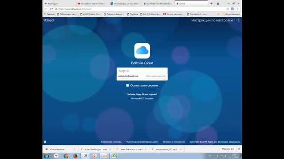The image size is (284, 159).
Task: Click the blue grid extension icon
Action: pos(232,9)
